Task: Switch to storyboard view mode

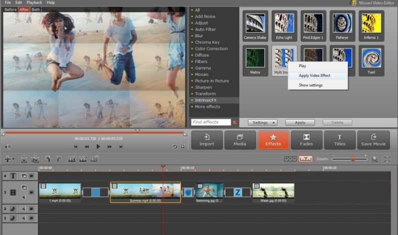Action: point(290,159)
